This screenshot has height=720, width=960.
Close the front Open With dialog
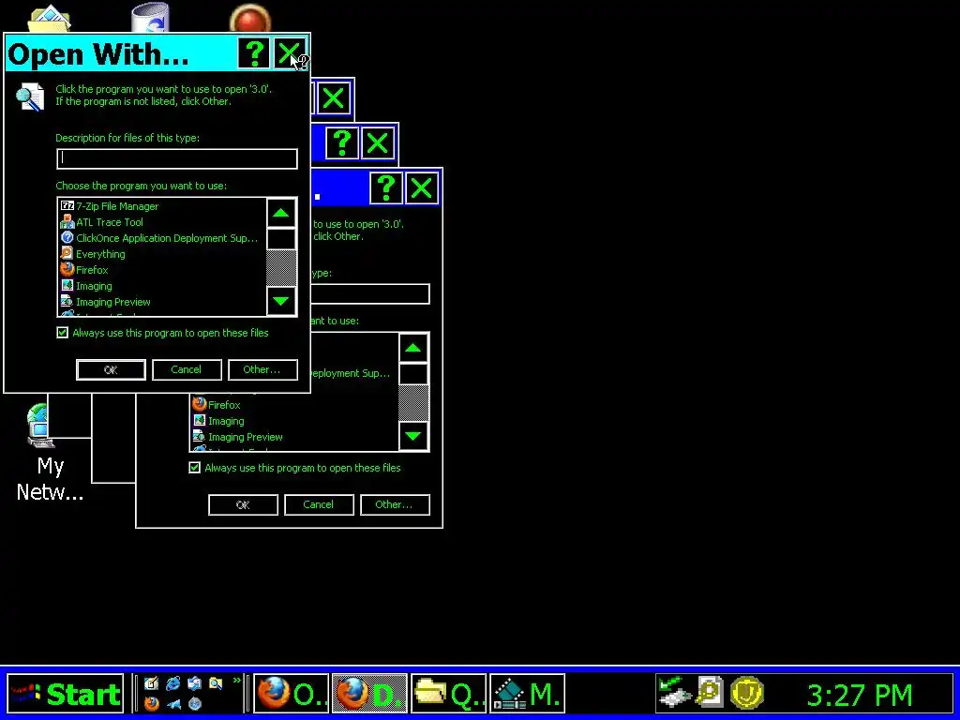[x=290, y=53]
